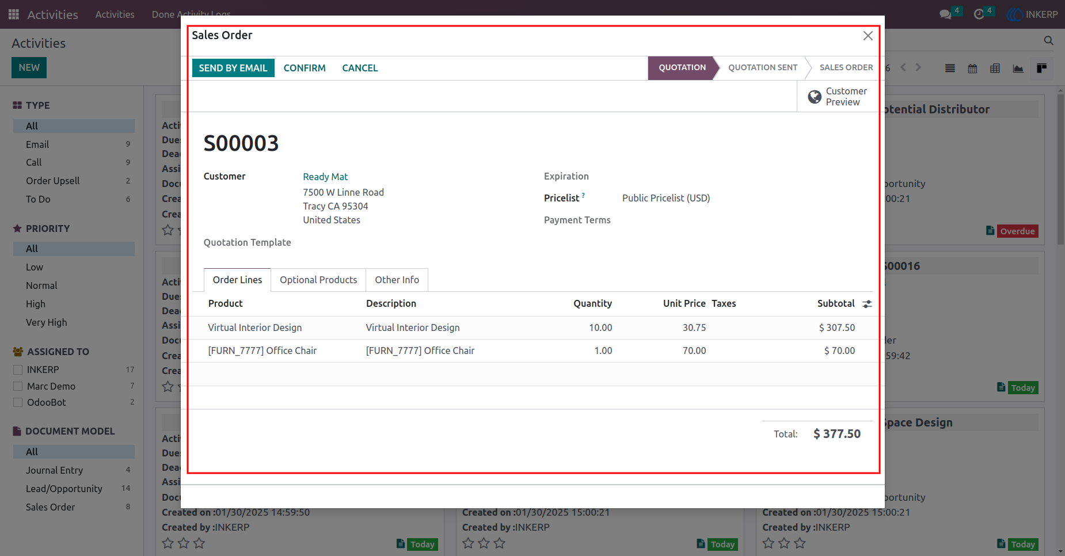This screenshot has height=556, width=1065.
Task: Click the column settings adjust icon
Action: pos(867,304)
